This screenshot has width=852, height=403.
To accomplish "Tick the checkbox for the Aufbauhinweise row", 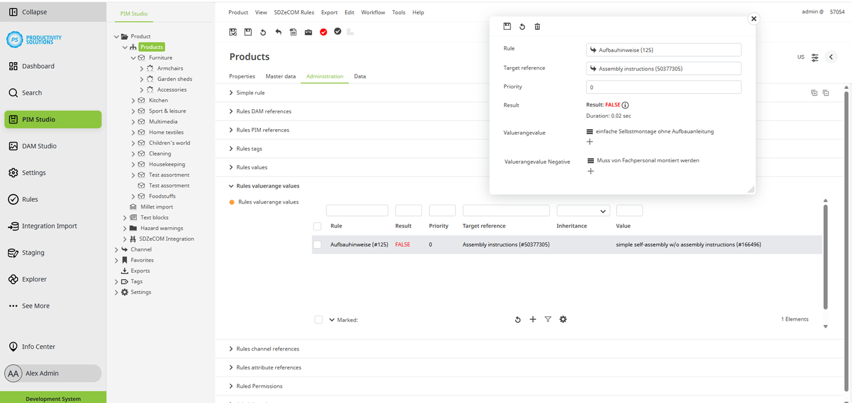I will [317, 245].
